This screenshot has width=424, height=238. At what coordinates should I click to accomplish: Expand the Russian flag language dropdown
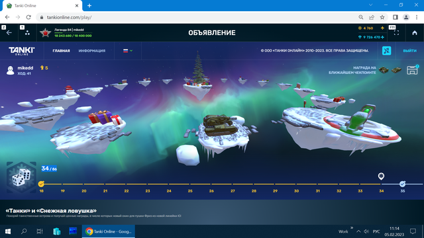tap(128, 50)
